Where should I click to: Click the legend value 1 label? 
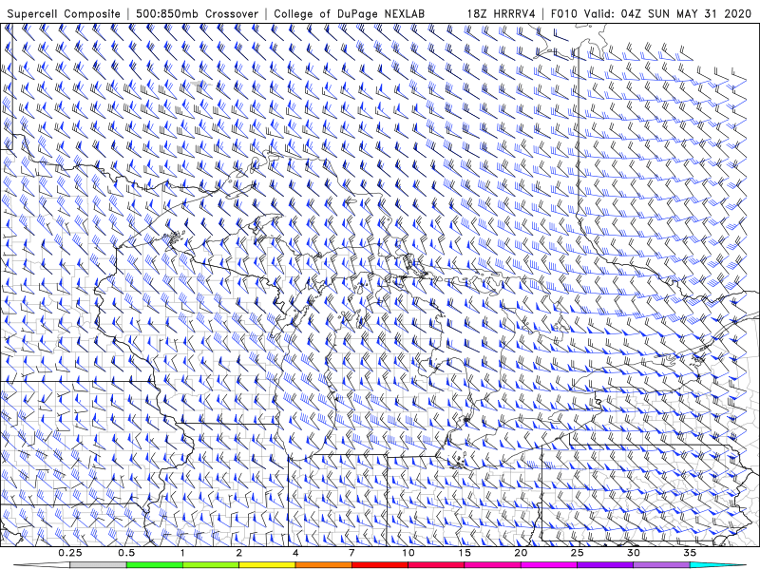click(x=182, y=553)
